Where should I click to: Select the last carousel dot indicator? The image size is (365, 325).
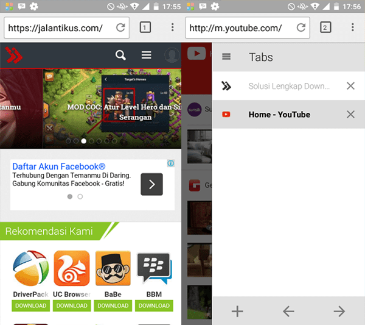pos(114,141)
